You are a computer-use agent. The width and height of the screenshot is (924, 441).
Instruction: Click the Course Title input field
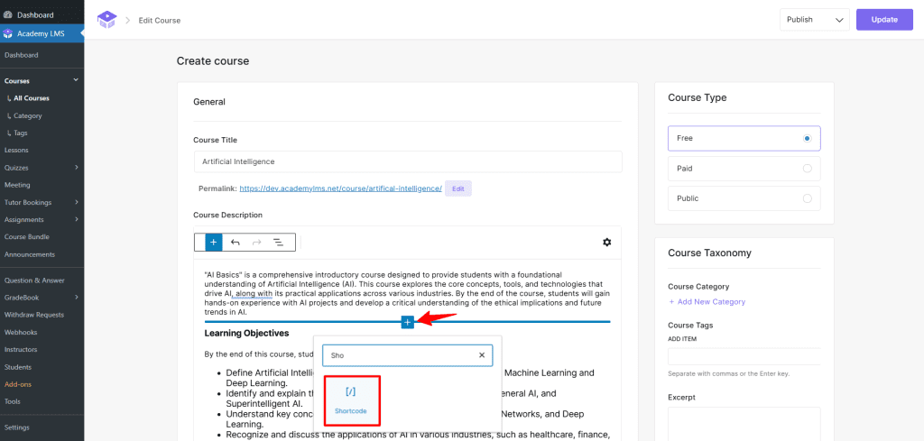[x=407, y=161]
